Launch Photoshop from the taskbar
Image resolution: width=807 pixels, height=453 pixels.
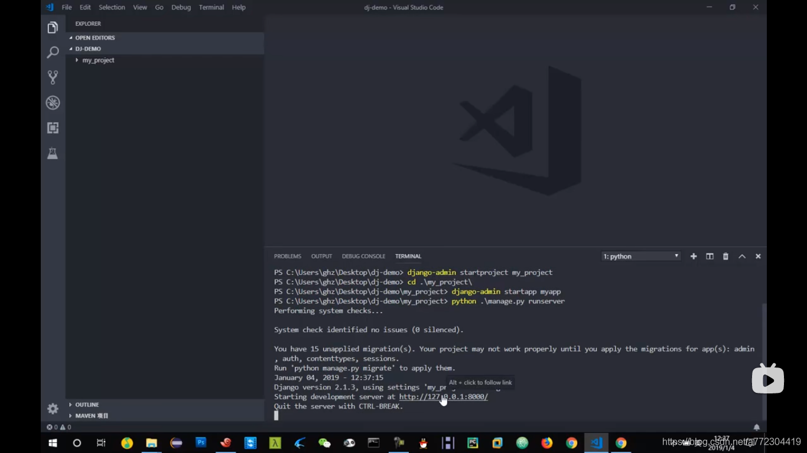pyautogui.click(x=201, y=442)
